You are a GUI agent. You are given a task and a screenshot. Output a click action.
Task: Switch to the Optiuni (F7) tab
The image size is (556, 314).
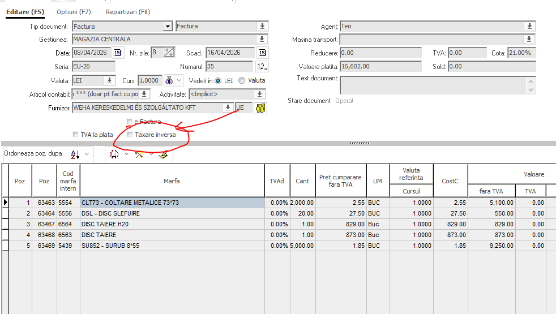74,12
